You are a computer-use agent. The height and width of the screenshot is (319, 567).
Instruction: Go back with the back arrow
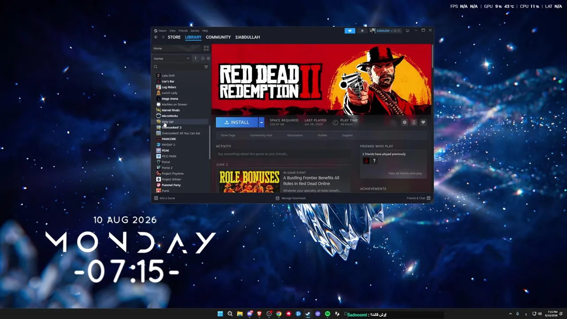coord(156,37)
